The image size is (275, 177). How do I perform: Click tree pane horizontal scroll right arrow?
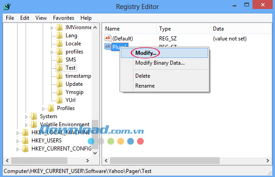pyautogui.click(x=88, y=160)
